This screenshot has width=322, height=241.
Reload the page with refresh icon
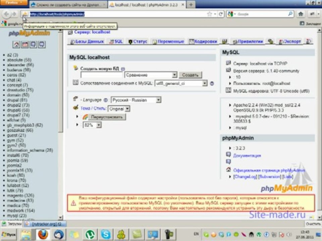click(221, 14)
